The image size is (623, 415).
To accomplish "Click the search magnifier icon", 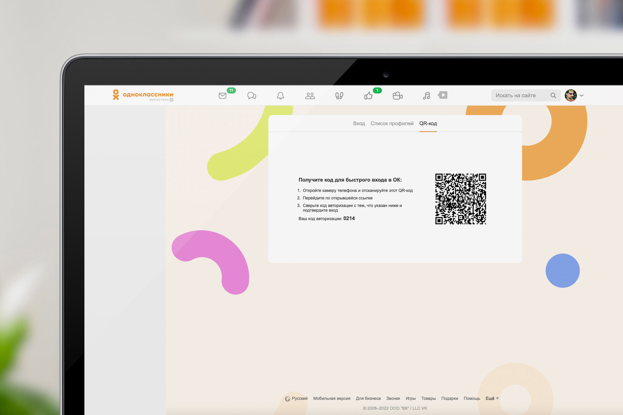I will pos(553,95).
